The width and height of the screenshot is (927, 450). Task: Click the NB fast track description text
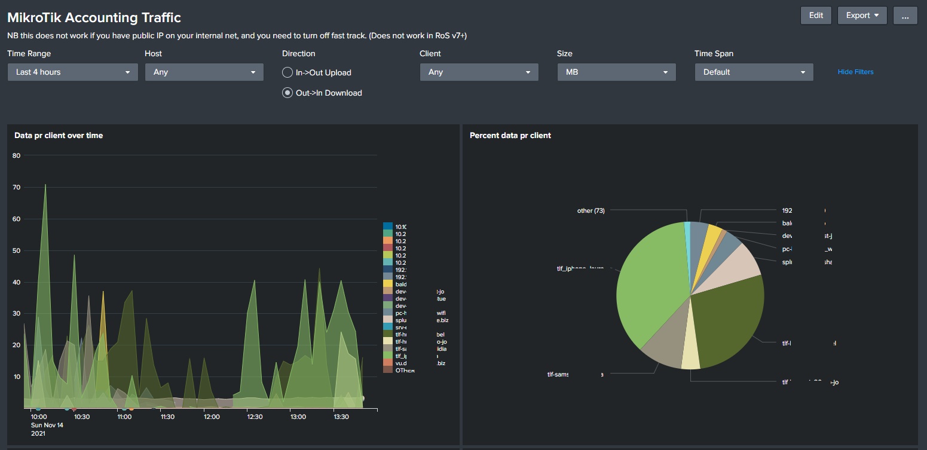coord(237,36)
